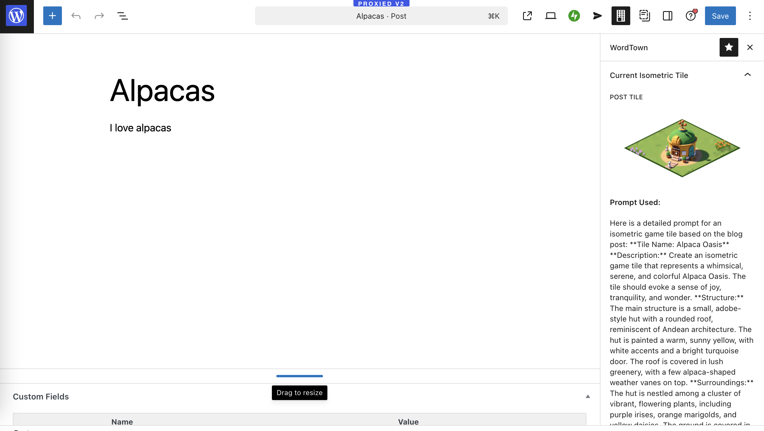
Task: Click the blue resize handle bar
Action: point(300,376)
